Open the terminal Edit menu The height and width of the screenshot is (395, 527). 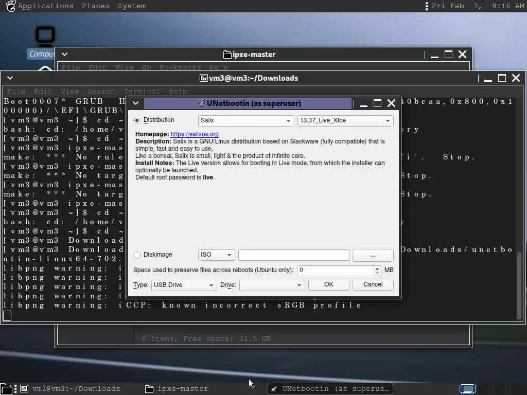43,92
